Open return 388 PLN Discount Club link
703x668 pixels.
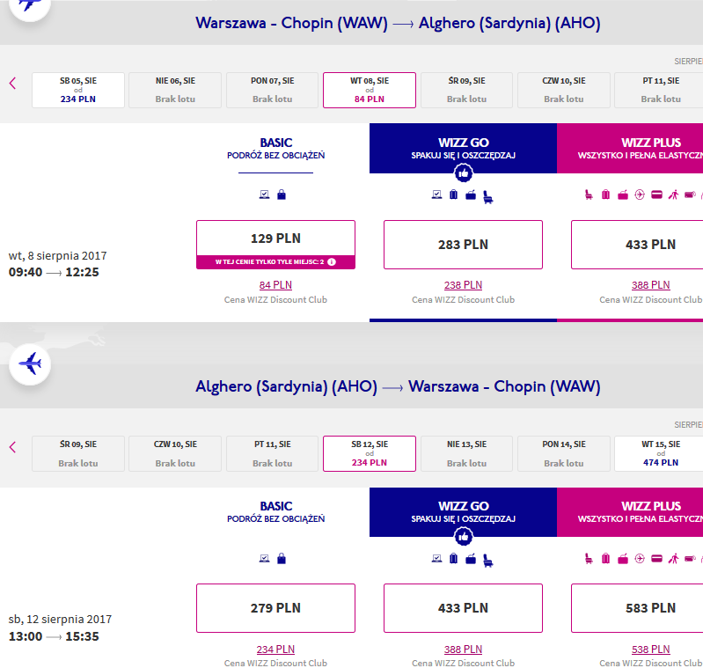pyautogui.click(x=463, y=650)
